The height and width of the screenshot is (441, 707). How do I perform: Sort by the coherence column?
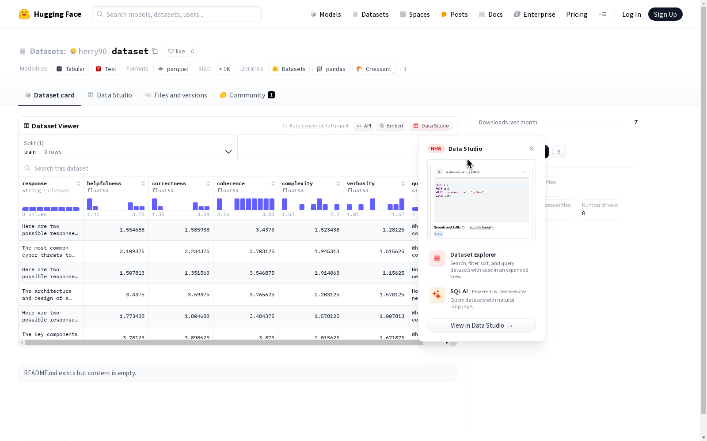click(x=273, y=183)
